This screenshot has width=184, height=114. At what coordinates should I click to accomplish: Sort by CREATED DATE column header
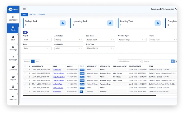point(38,66)
